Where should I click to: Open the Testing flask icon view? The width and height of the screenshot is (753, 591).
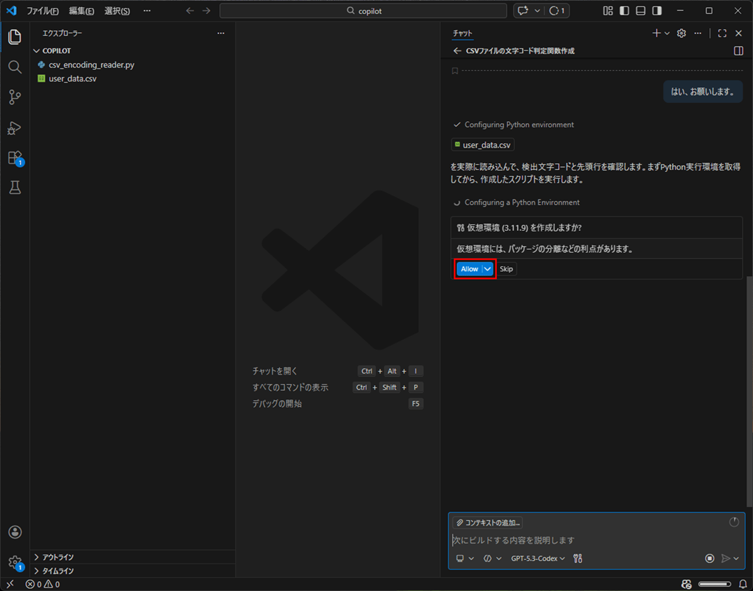point(15,188)
